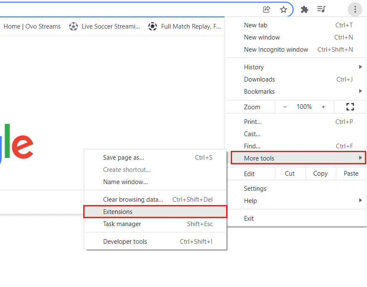
Task: Open the media control icon beside extensions
Action: [x=321, y=9]
